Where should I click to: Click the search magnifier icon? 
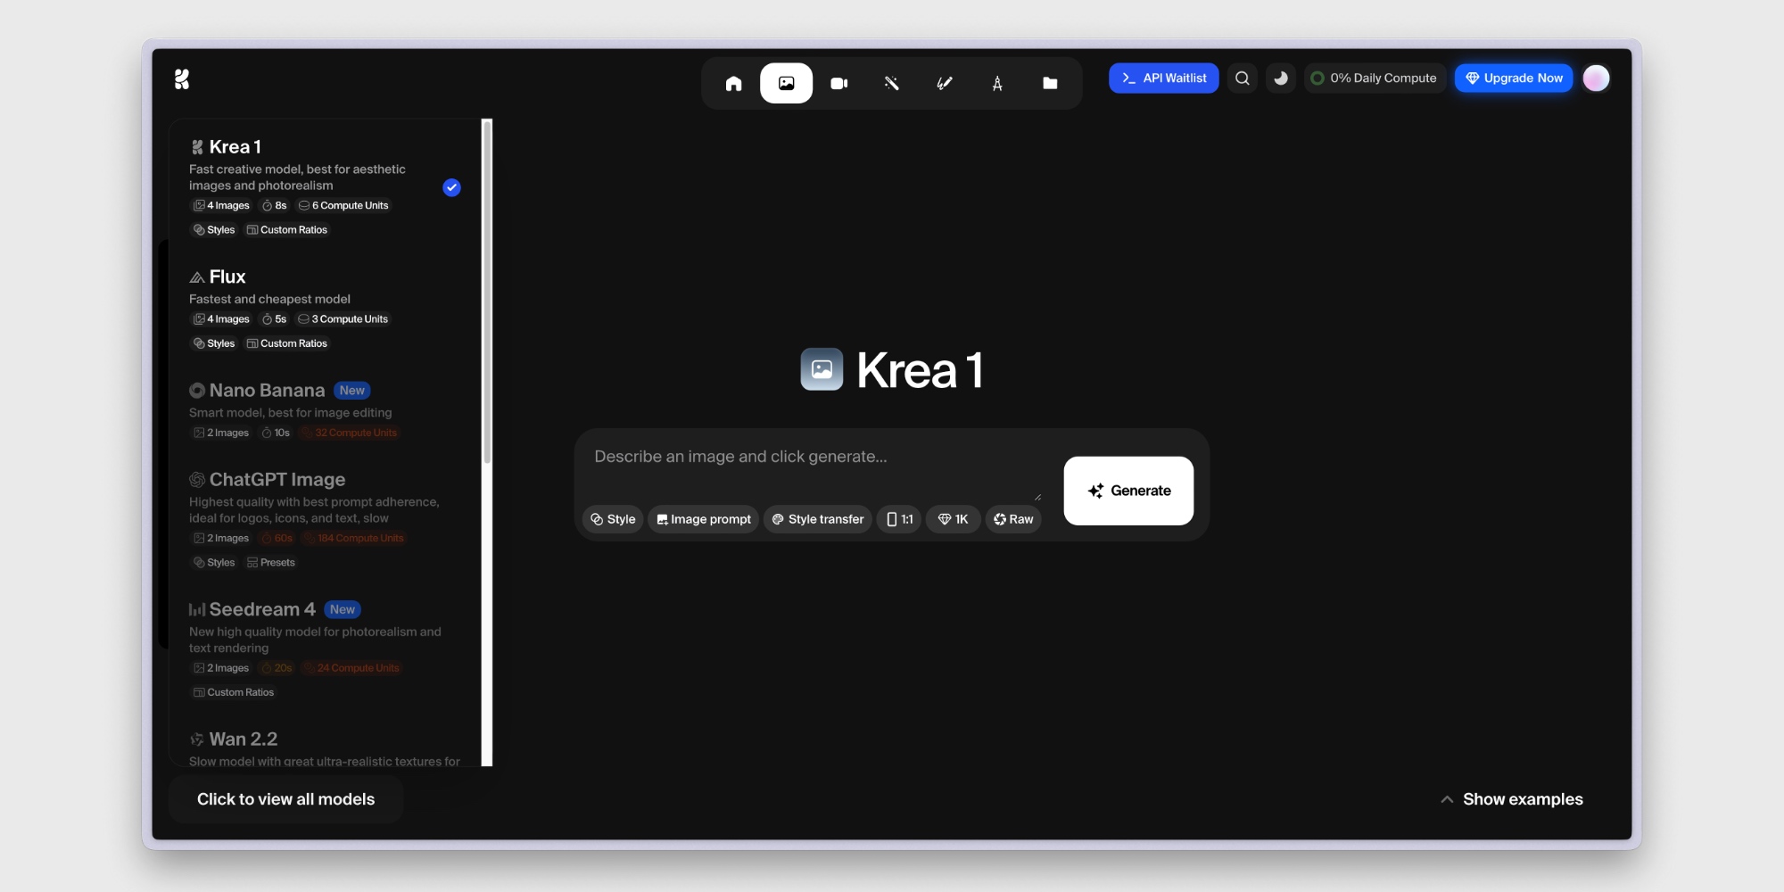tap(1242, 78)
